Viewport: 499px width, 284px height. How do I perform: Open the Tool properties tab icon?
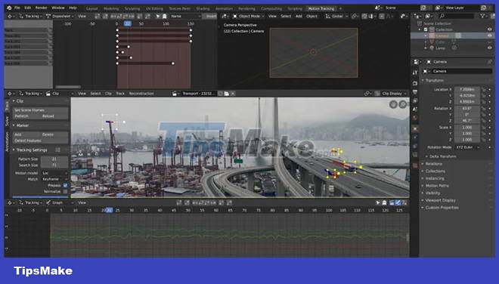click(x=414, y=73)
